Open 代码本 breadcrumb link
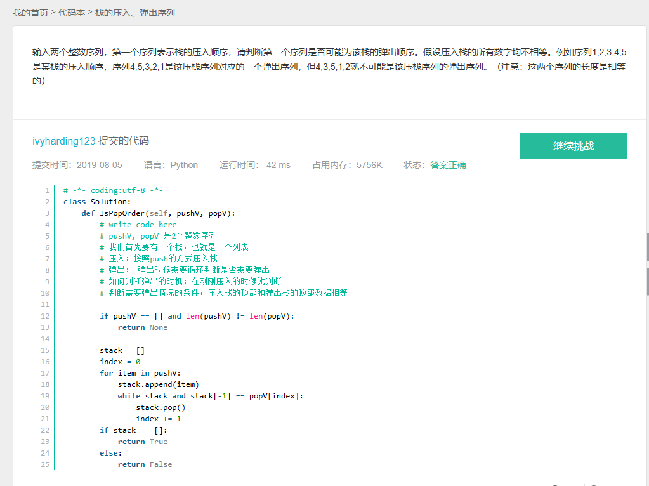The height and width of the screenshot is (486, 649). coord(72,13)
